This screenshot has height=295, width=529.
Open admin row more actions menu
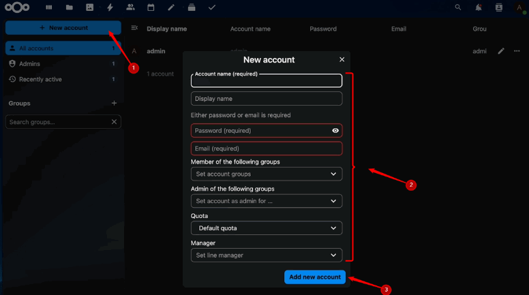click(517, 51)
